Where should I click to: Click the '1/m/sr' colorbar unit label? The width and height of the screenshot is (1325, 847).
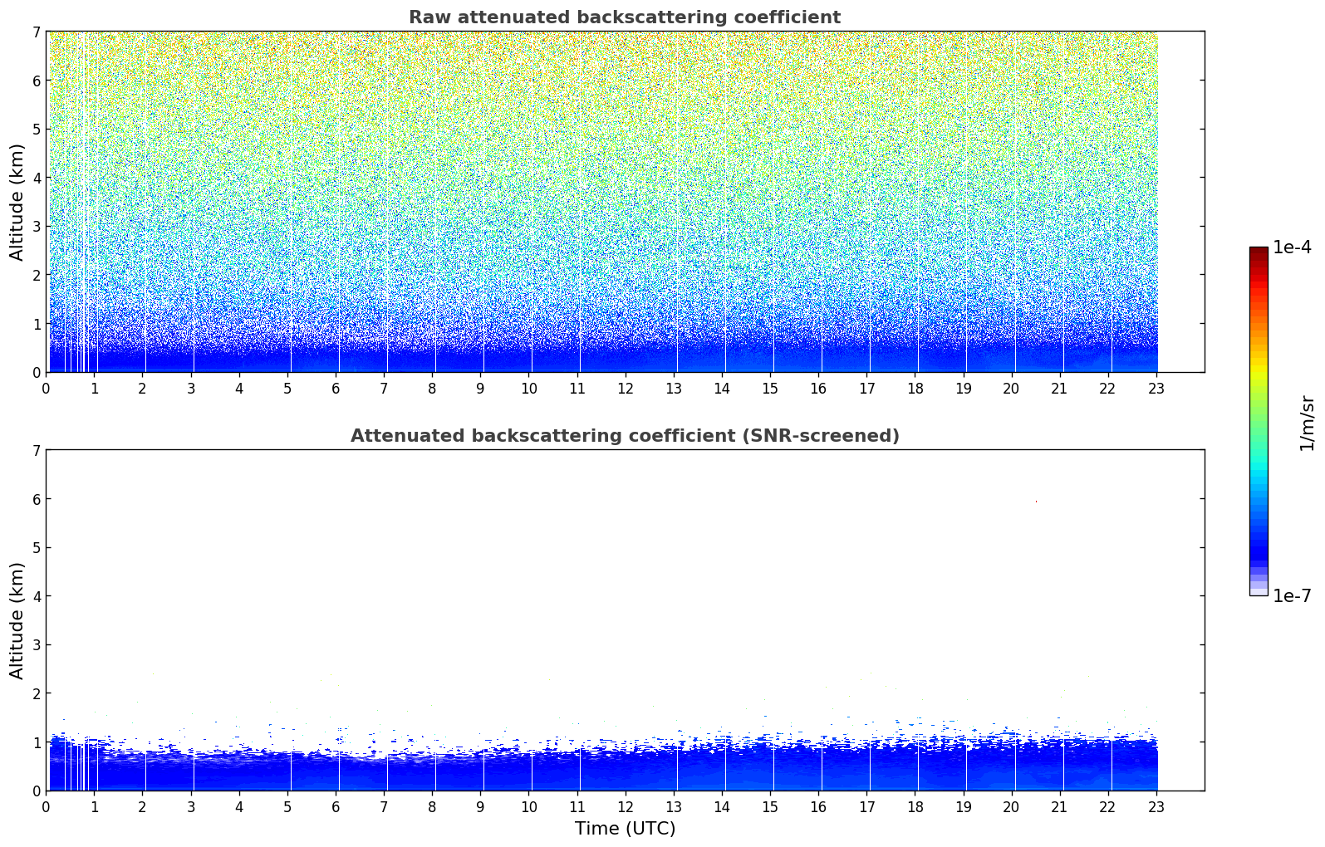(1307, 423)
